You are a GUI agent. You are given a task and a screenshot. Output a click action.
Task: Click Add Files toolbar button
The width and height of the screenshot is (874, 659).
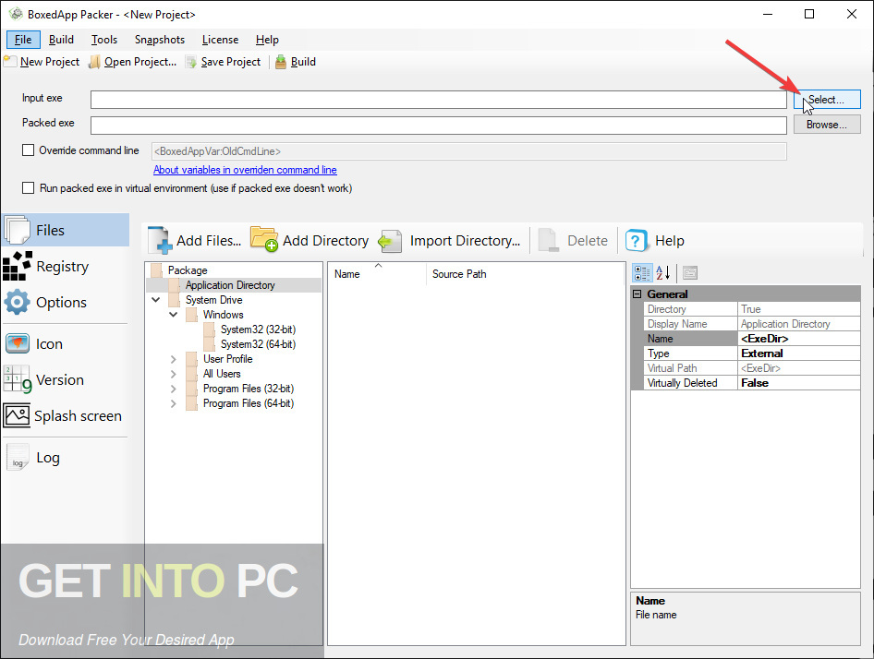click(195, 241)
